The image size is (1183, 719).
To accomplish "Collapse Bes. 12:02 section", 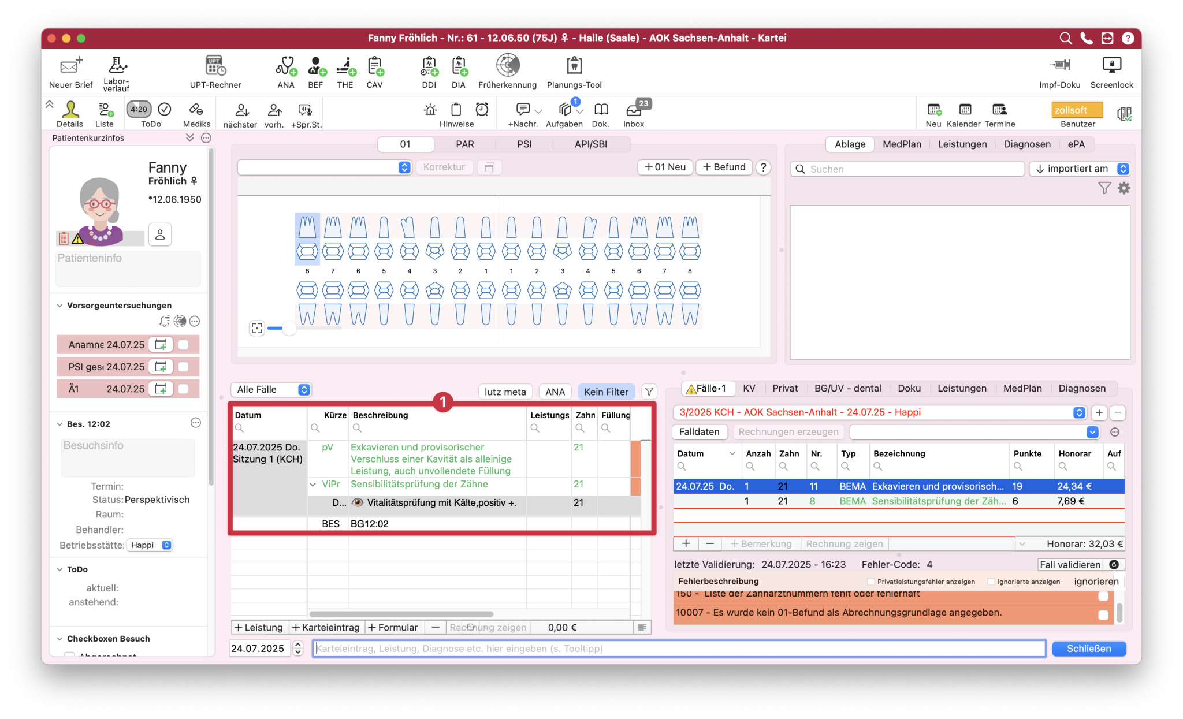I will (x=59, y=424).
